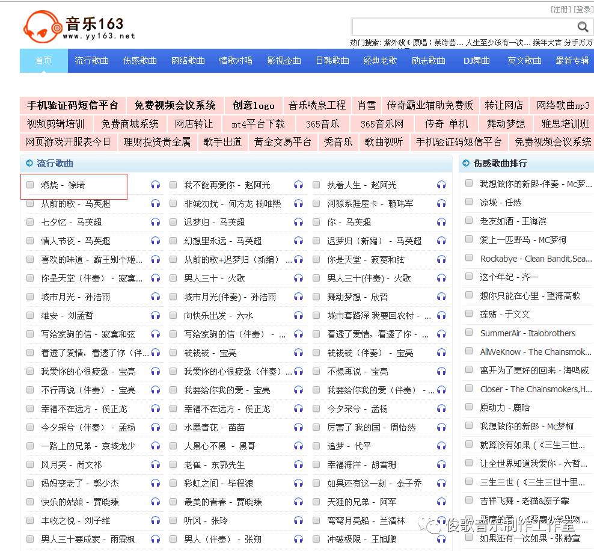Image resolution: width=594 pixels, height=551 pixels.
Task: Play 风月笑 - 尚文祁 headphone icon
Action: click(x=155, y=464)
